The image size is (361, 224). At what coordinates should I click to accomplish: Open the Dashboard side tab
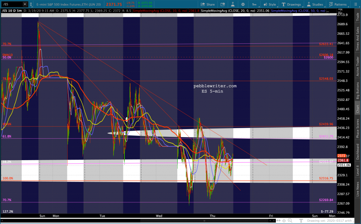(357, 152)
